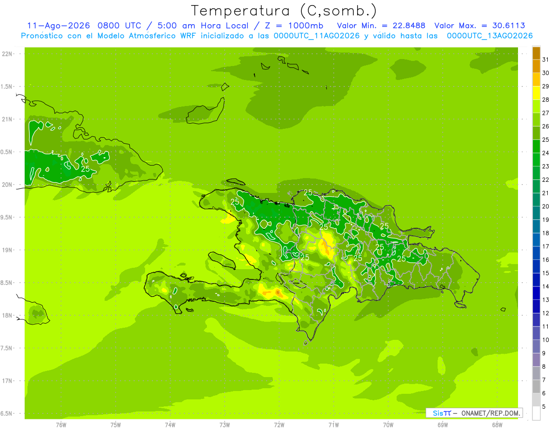Click the SisPI - ONAMET/REP.DOM. label

coord(476,413)
